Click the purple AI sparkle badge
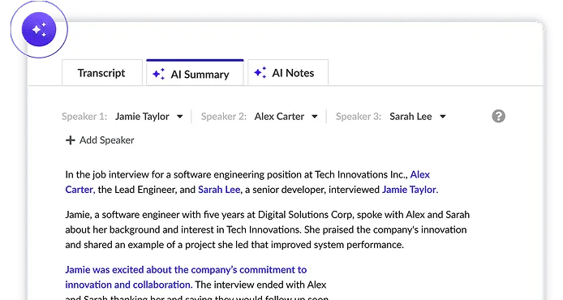The image size is (563, 300). click(x=39, y=29)
